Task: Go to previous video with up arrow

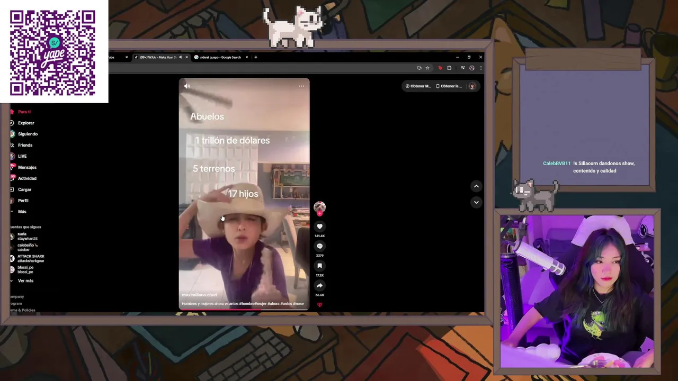Action: 476,186
